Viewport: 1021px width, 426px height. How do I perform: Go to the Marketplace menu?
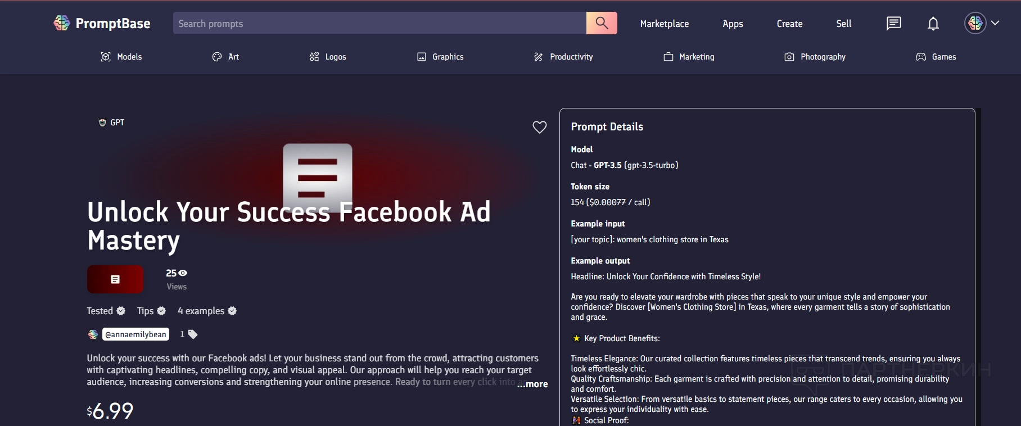(x=664, y=24)
